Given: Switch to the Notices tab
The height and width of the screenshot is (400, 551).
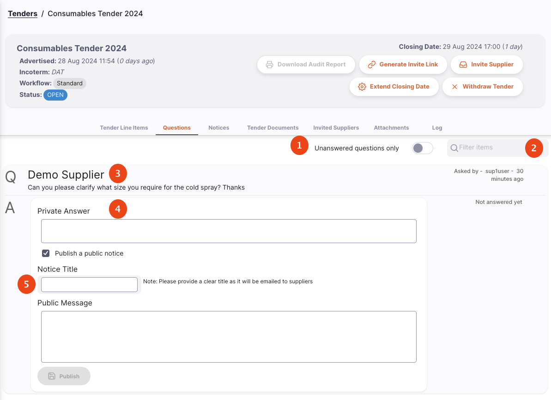Looking at the screenshot, I should pyautogui.click(x=218, y=128).
